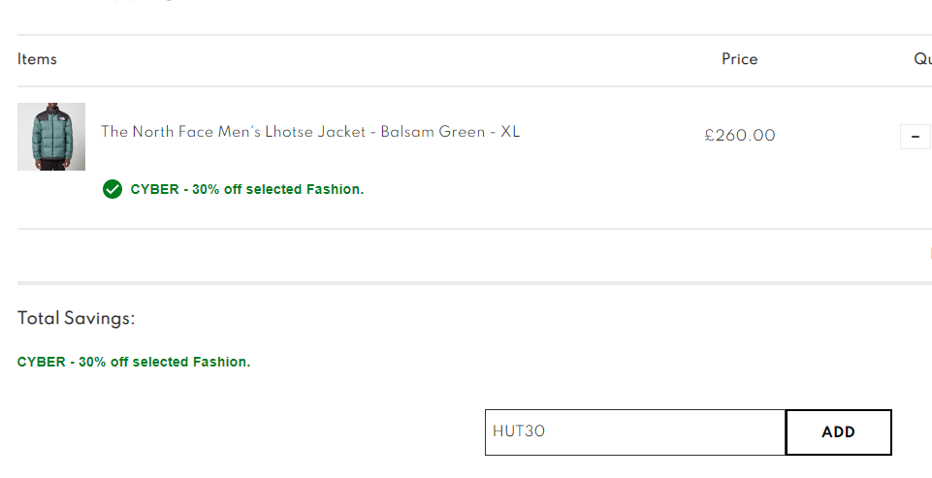This screenshot has height=478, width=932.
Task: Select the Items column header
Action: (x=37, y=59)
